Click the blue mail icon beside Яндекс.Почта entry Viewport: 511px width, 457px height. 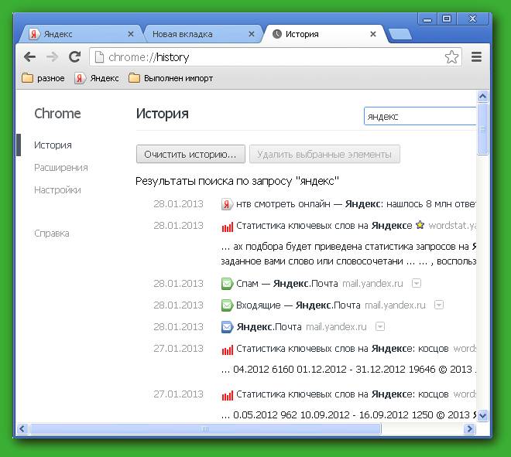227,327
